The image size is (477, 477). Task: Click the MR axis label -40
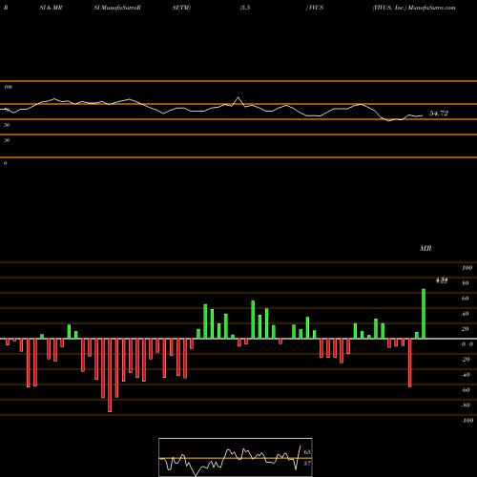coord(466,375)
